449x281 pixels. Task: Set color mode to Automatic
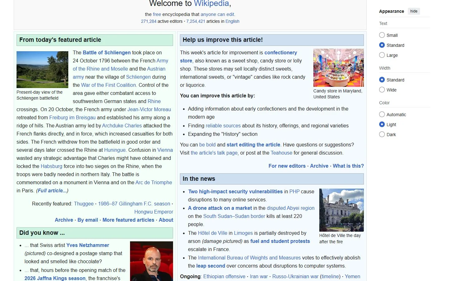pos(382,114)
